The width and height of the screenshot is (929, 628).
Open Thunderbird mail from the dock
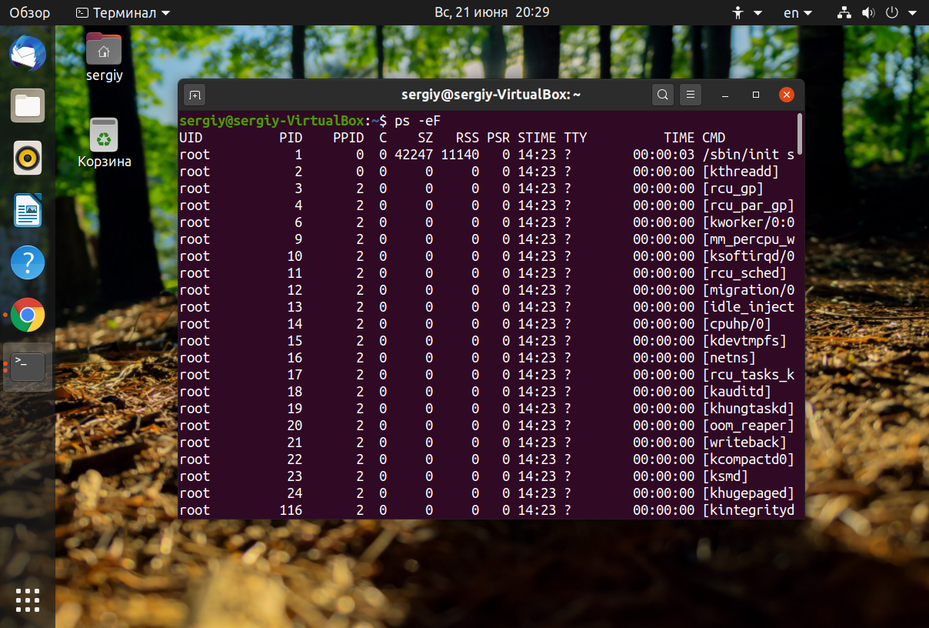pos(28,53)
